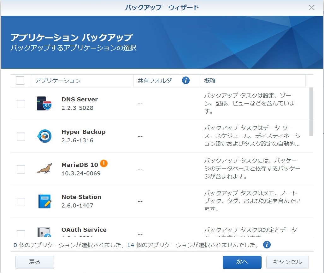Cancel the wizard with キャンセル
324x273 pixels.
tap(287, 262)
